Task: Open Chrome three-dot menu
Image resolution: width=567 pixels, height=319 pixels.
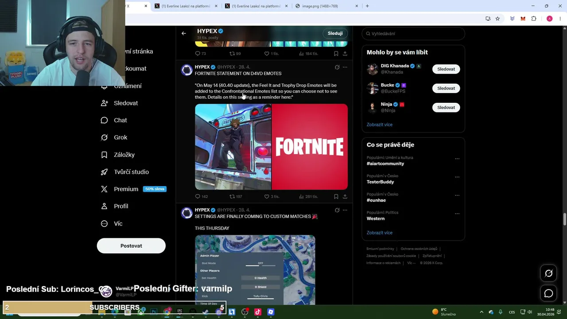Action: [x=560, y=19]
